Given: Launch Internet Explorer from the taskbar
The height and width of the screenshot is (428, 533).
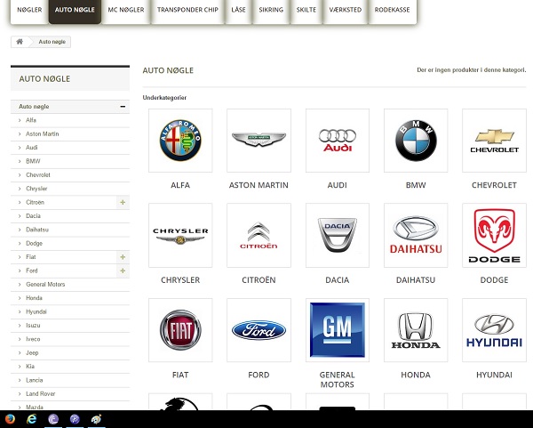Looking at the screenshot, I should click(x=32, y=419).
